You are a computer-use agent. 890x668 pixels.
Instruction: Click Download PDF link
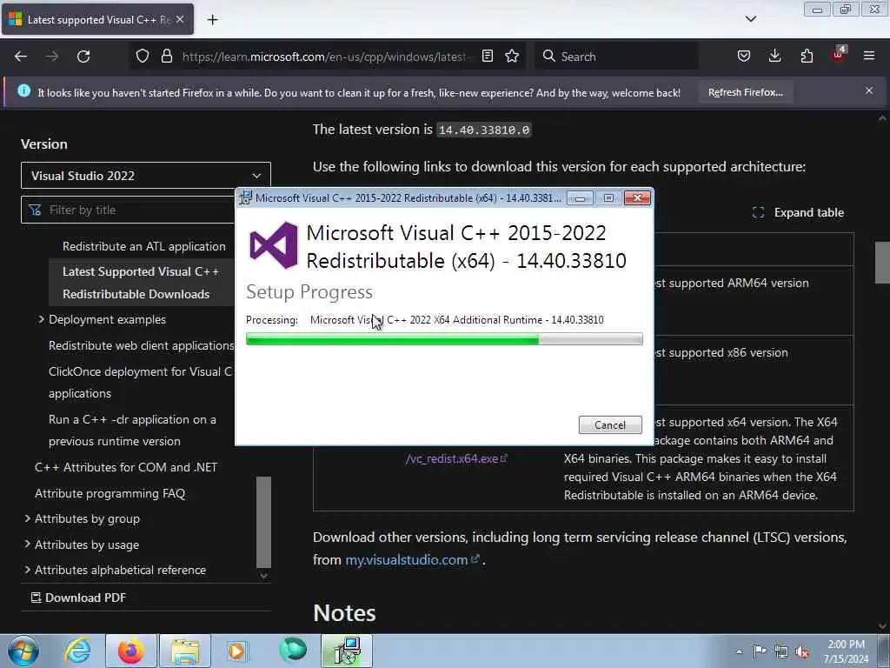(78, 598)
